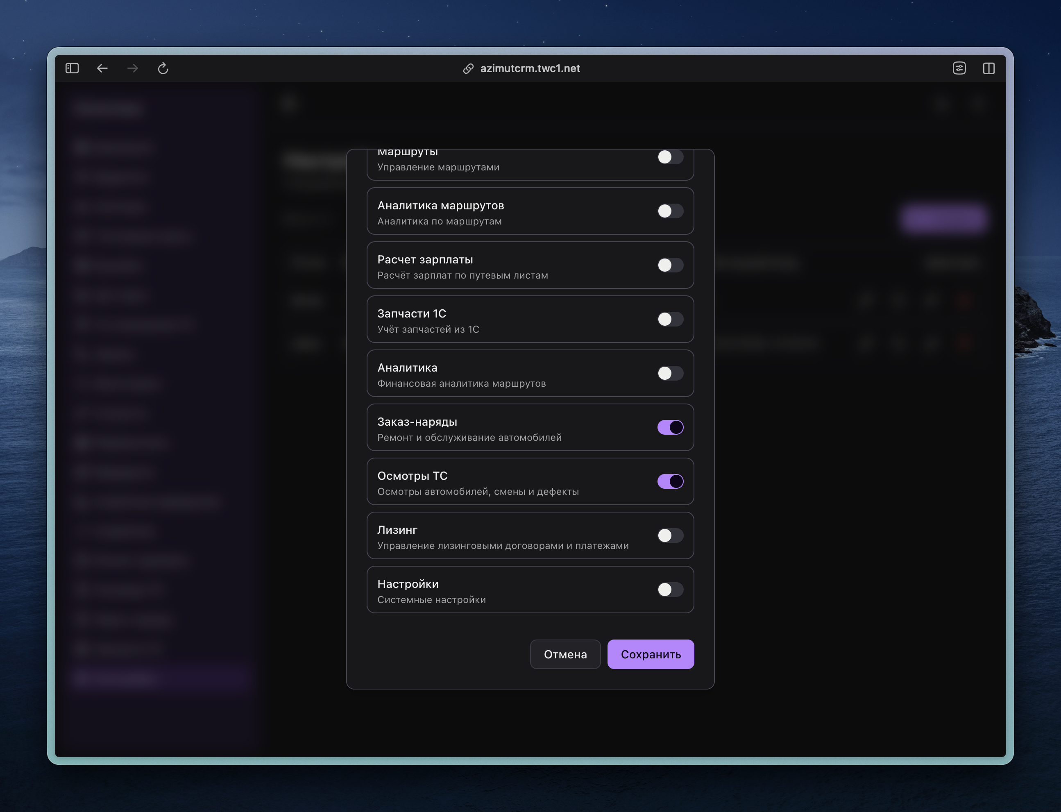This screenshot has width=1061, height=812.
Task: Reload the page with the refresh icon
Action: (163, 68)
